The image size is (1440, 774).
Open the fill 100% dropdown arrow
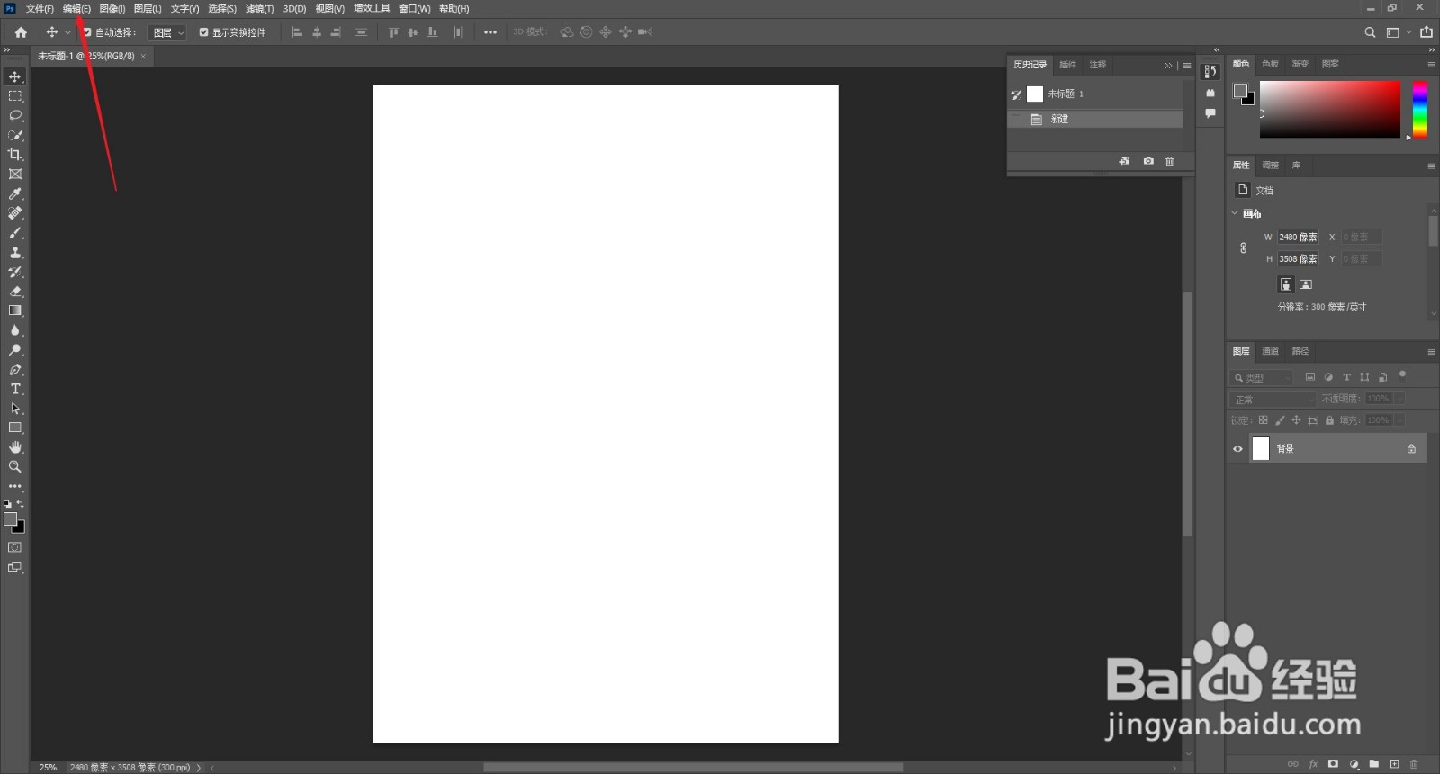coord(1399,420)
